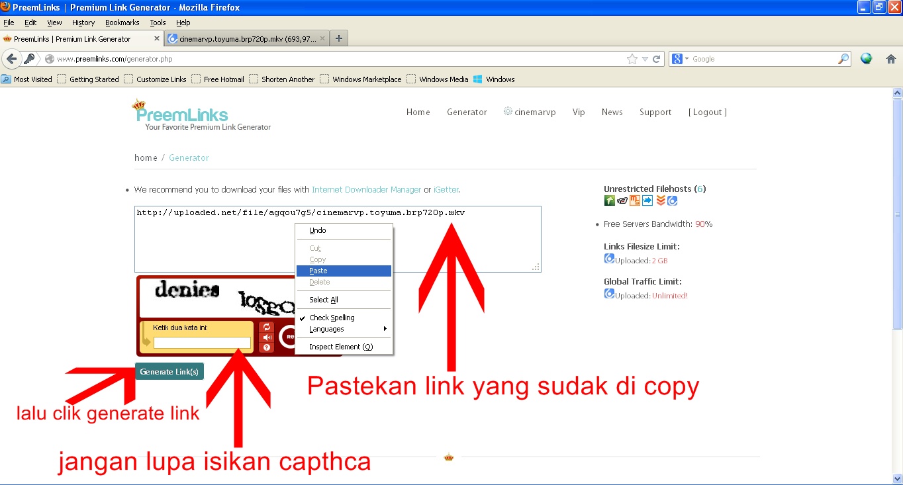Get a new captcha challenge
The width and height of the screenshot is (903, 485).
pyautogui.click(x=267, y=327)
